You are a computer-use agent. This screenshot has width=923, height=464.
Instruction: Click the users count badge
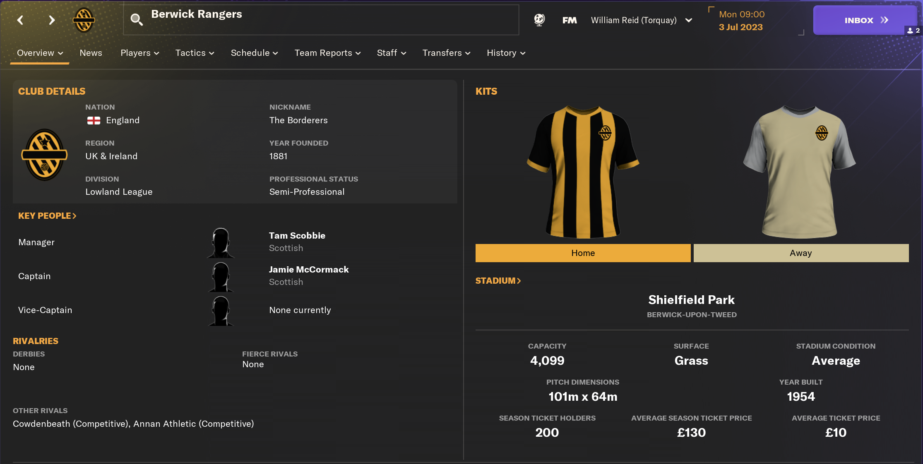click(x=913, y=31)
